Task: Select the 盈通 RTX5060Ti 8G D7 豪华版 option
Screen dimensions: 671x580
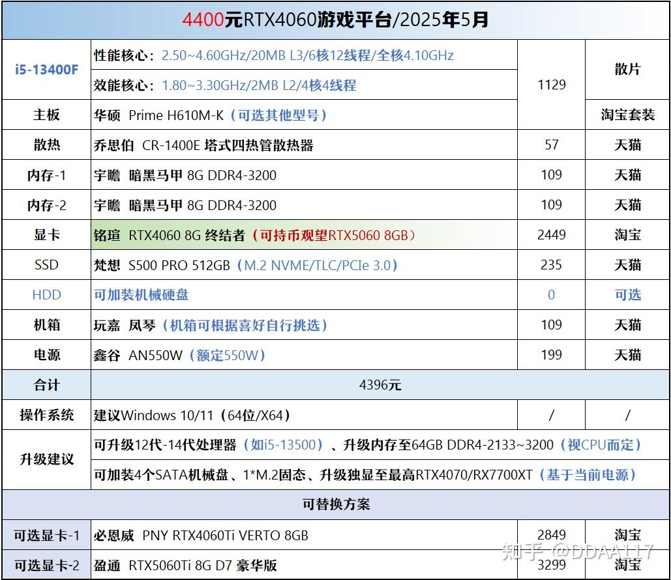Action: click(304, 565)
